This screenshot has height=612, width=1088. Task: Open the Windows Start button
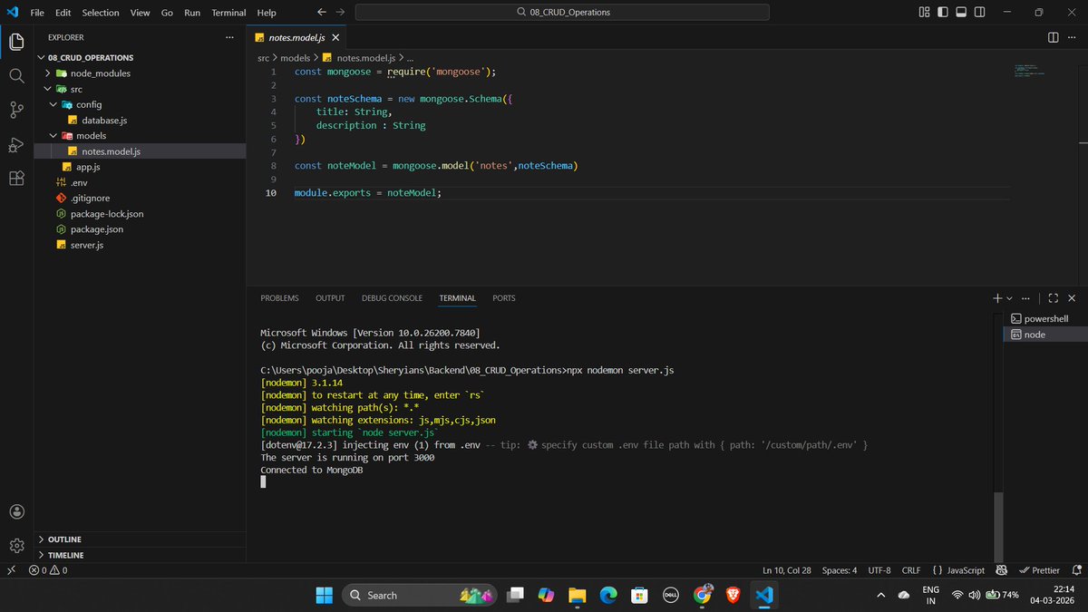[324, 595]
